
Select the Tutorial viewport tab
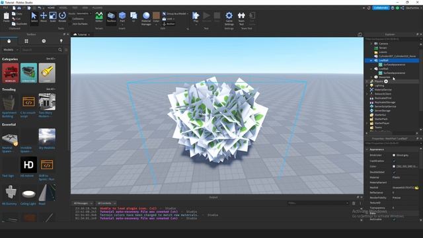point(82,34)
